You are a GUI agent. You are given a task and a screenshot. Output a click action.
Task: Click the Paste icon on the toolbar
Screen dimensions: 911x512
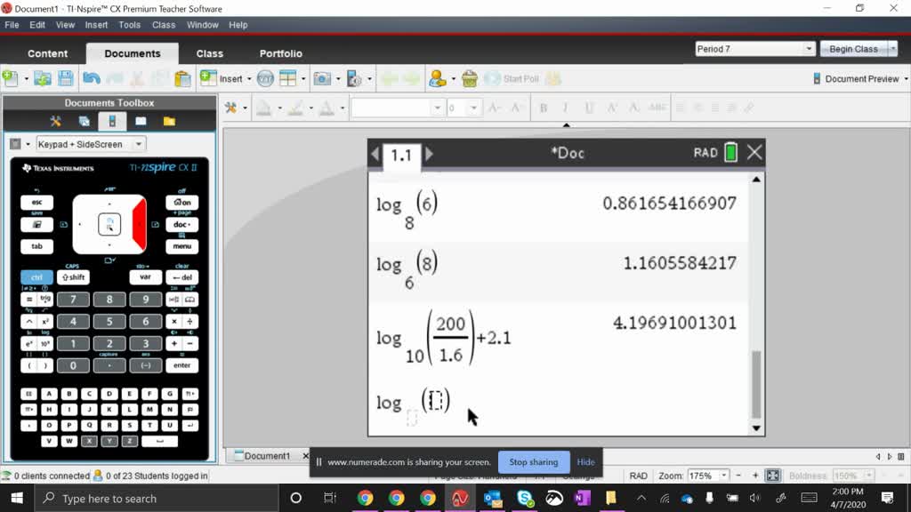pyautogui.click(x=184, y=78)
